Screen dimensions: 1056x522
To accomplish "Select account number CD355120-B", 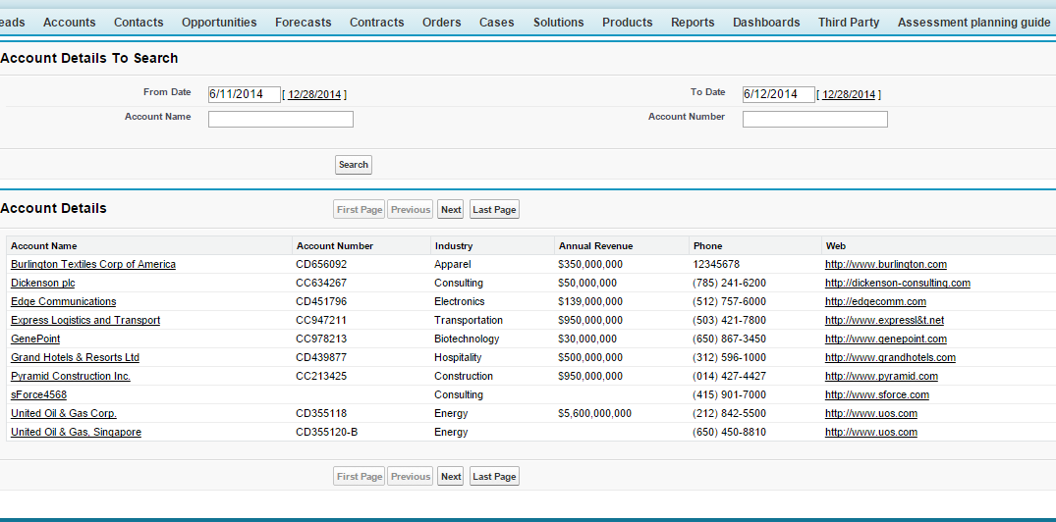I will (327, 432).
